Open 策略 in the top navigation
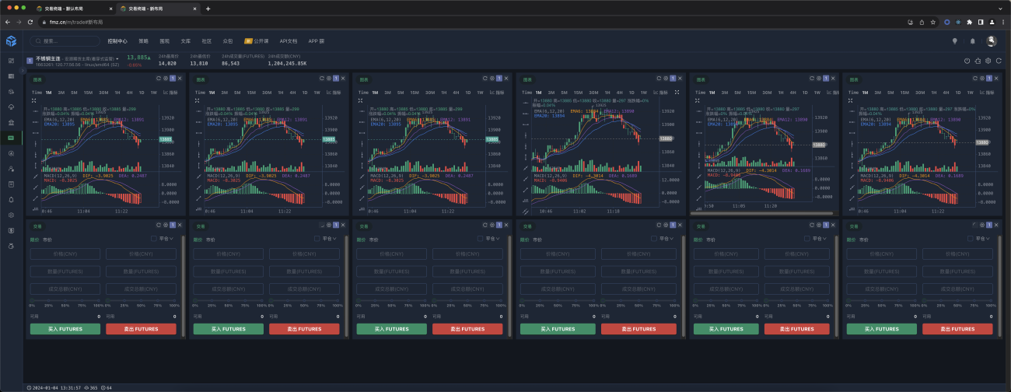1011x392 pixels. point(143,40)
